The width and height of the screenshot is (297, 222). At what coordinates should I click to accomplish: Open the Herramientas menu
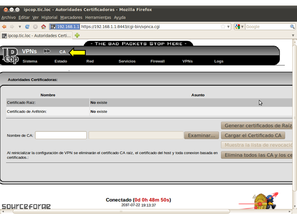click(98, 18)
